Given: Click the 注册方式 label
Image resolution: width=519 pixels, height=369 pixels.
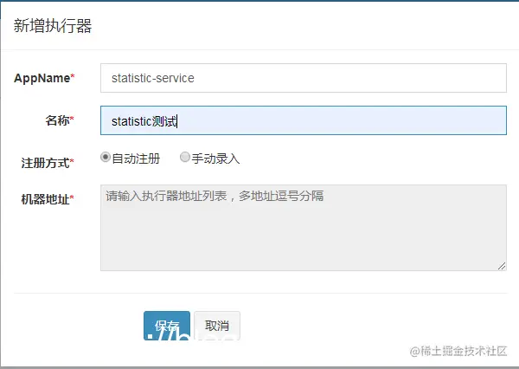Looking at the screenshot, I should pos(48,163).
